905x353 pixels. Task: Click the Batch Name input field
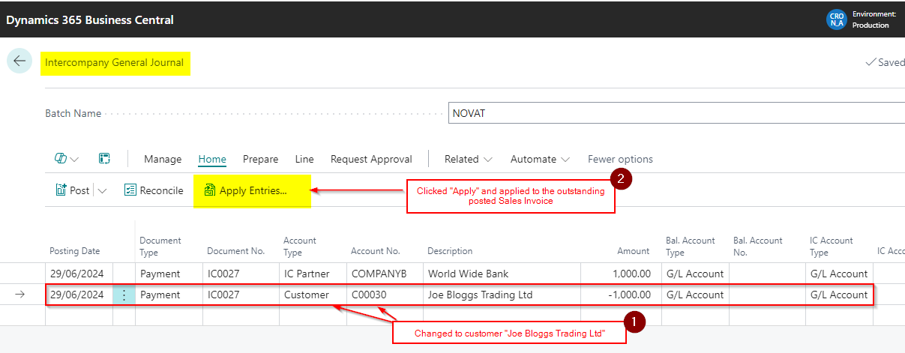(675, 113)
